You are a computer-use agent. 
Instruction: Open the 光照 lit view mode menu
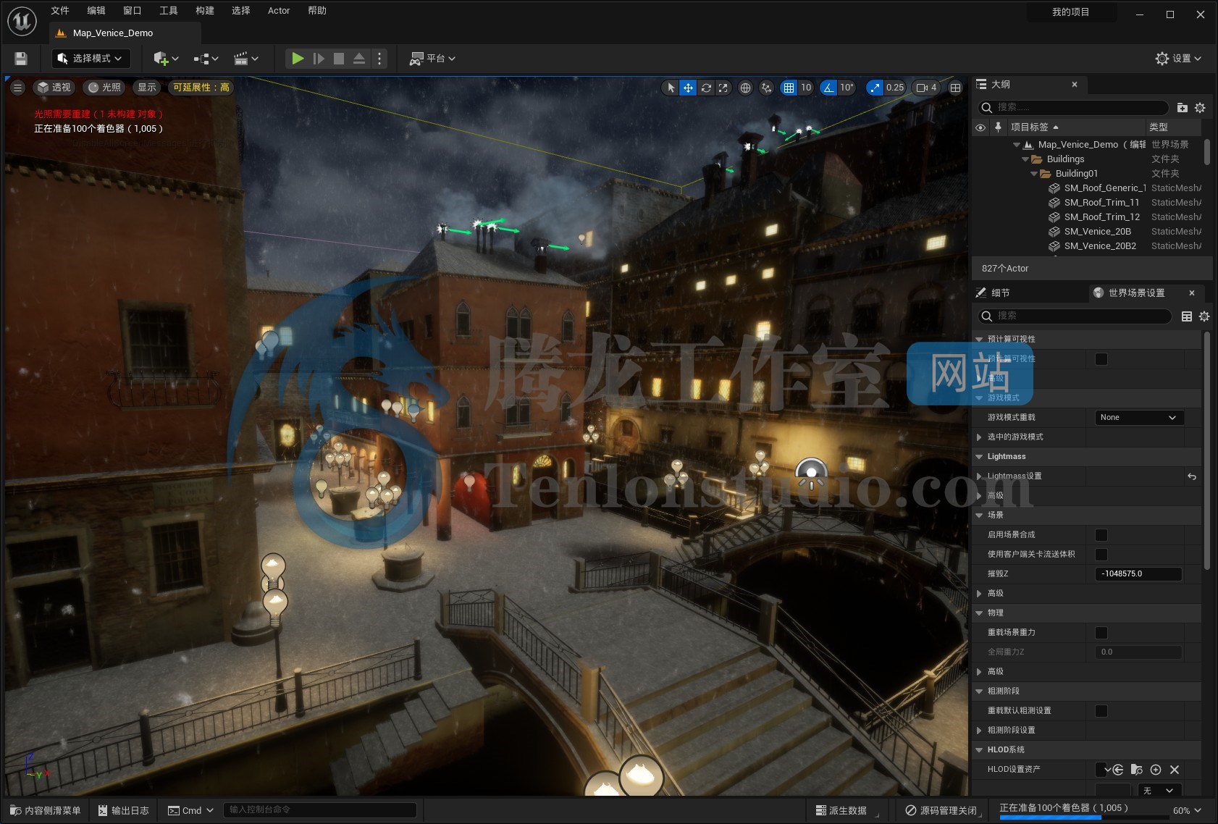click(104, 88)
